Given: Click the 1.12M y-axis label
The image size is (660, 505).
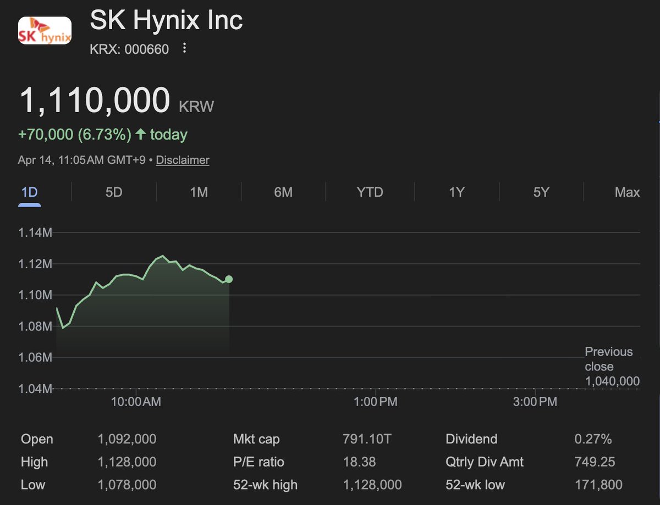Looking at the screenshot, I should (35, 264).
